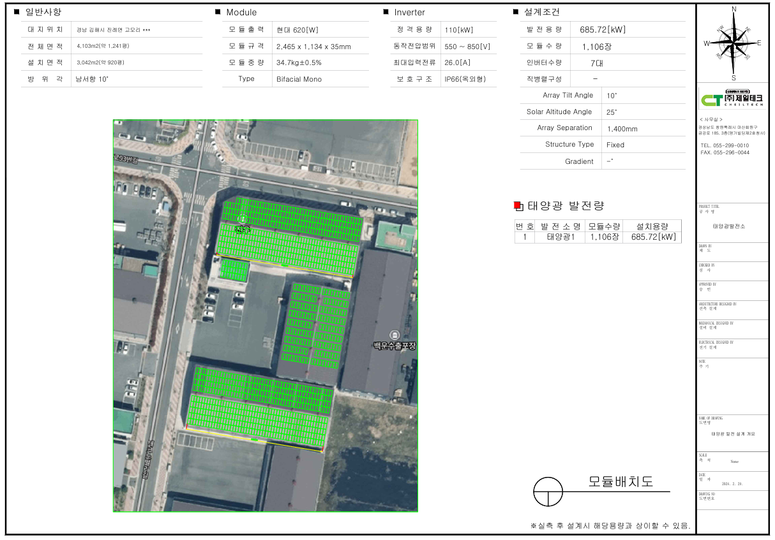The image size is (775, 540).
Task: Select the black square bullet beside 일반사항
Action: (x=17, y=12)
